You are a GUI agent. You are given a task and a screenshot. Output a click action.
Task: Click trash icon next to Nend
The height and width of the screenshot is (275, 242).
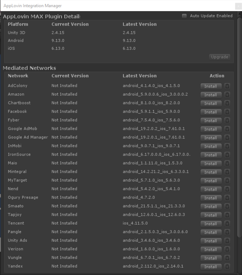tap(227, 189)
